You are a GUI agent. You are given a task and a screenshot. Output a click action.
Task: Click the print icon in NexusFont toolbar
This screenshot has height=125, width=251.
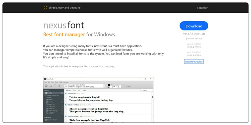tap(46, 86)
